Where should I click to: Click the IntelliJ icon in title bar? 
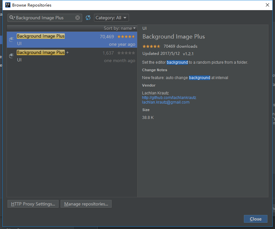pyautogui.click(x=8, y=5)
